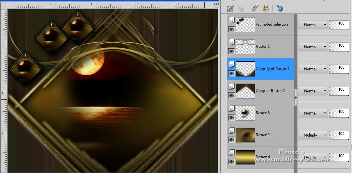
Task: Select the Copy of Raster 2 layer name
Action: pyautogui.click(x=270, y=91)
